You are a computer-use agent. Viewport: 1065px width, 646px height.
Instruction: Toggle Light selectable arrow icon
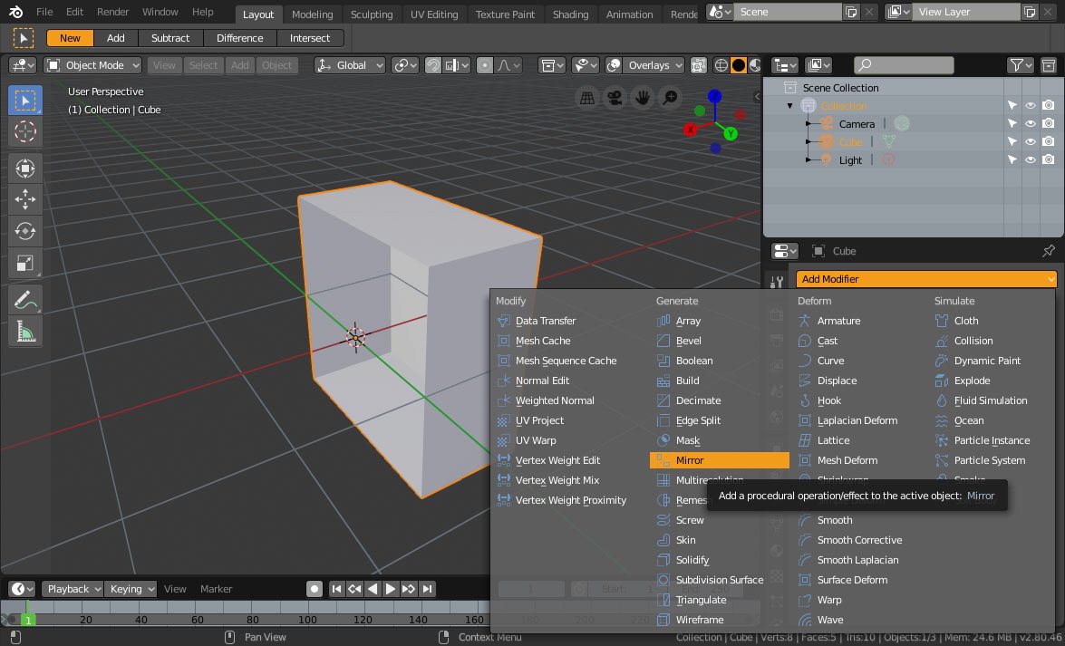click(1012, 159)
